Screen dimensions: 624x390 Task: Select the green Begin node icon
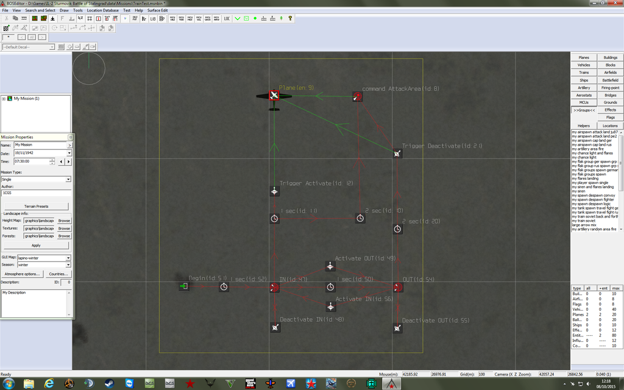click(x=183, y=286)
